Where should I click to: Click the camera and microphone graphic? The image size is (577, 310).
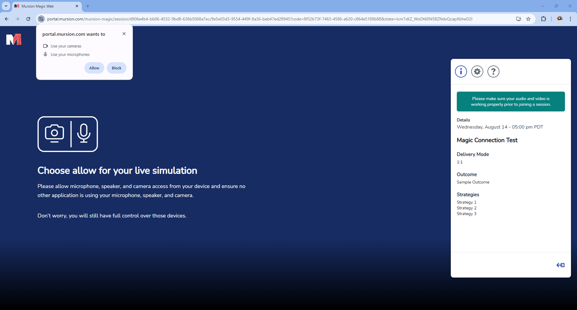pyautogui.click(x=68, y=134)
